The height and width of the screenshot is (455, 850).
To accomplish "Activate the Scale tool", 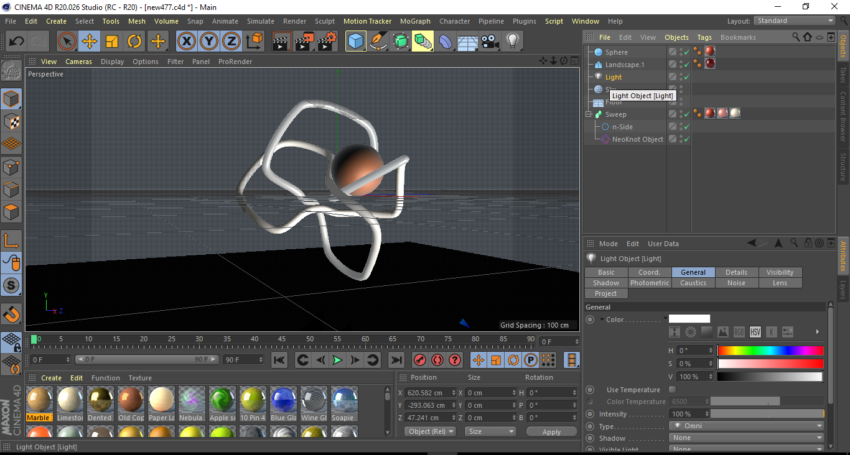I will (x=112, y=42).
